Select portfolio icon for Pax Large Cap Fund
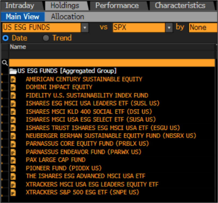 click(13, 160)
